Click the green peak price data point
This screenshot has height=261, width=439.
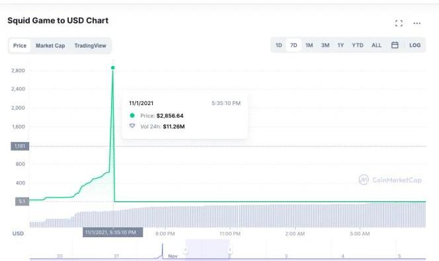[x=113, y=67]
